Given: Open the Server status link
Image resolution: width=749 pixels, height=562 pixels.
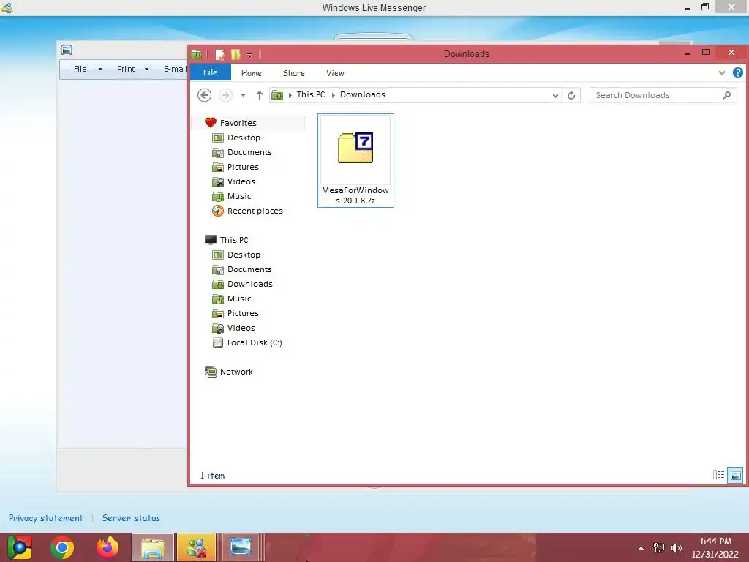Looking at the screenshot, I should (131, 518).
